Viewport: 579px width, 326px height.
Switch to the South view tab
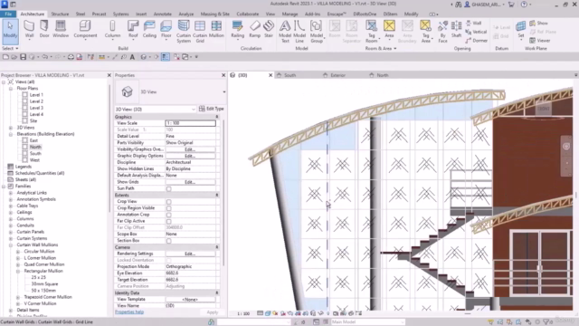(x=289, y=75)
